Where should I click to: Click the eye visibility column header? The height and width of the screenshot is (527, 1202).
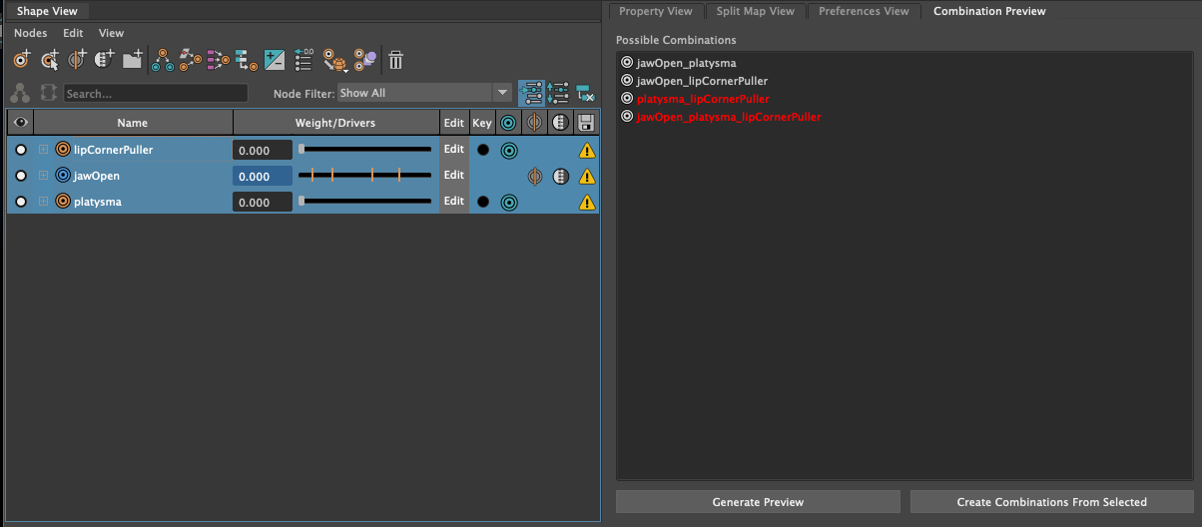tap(20, 123)
